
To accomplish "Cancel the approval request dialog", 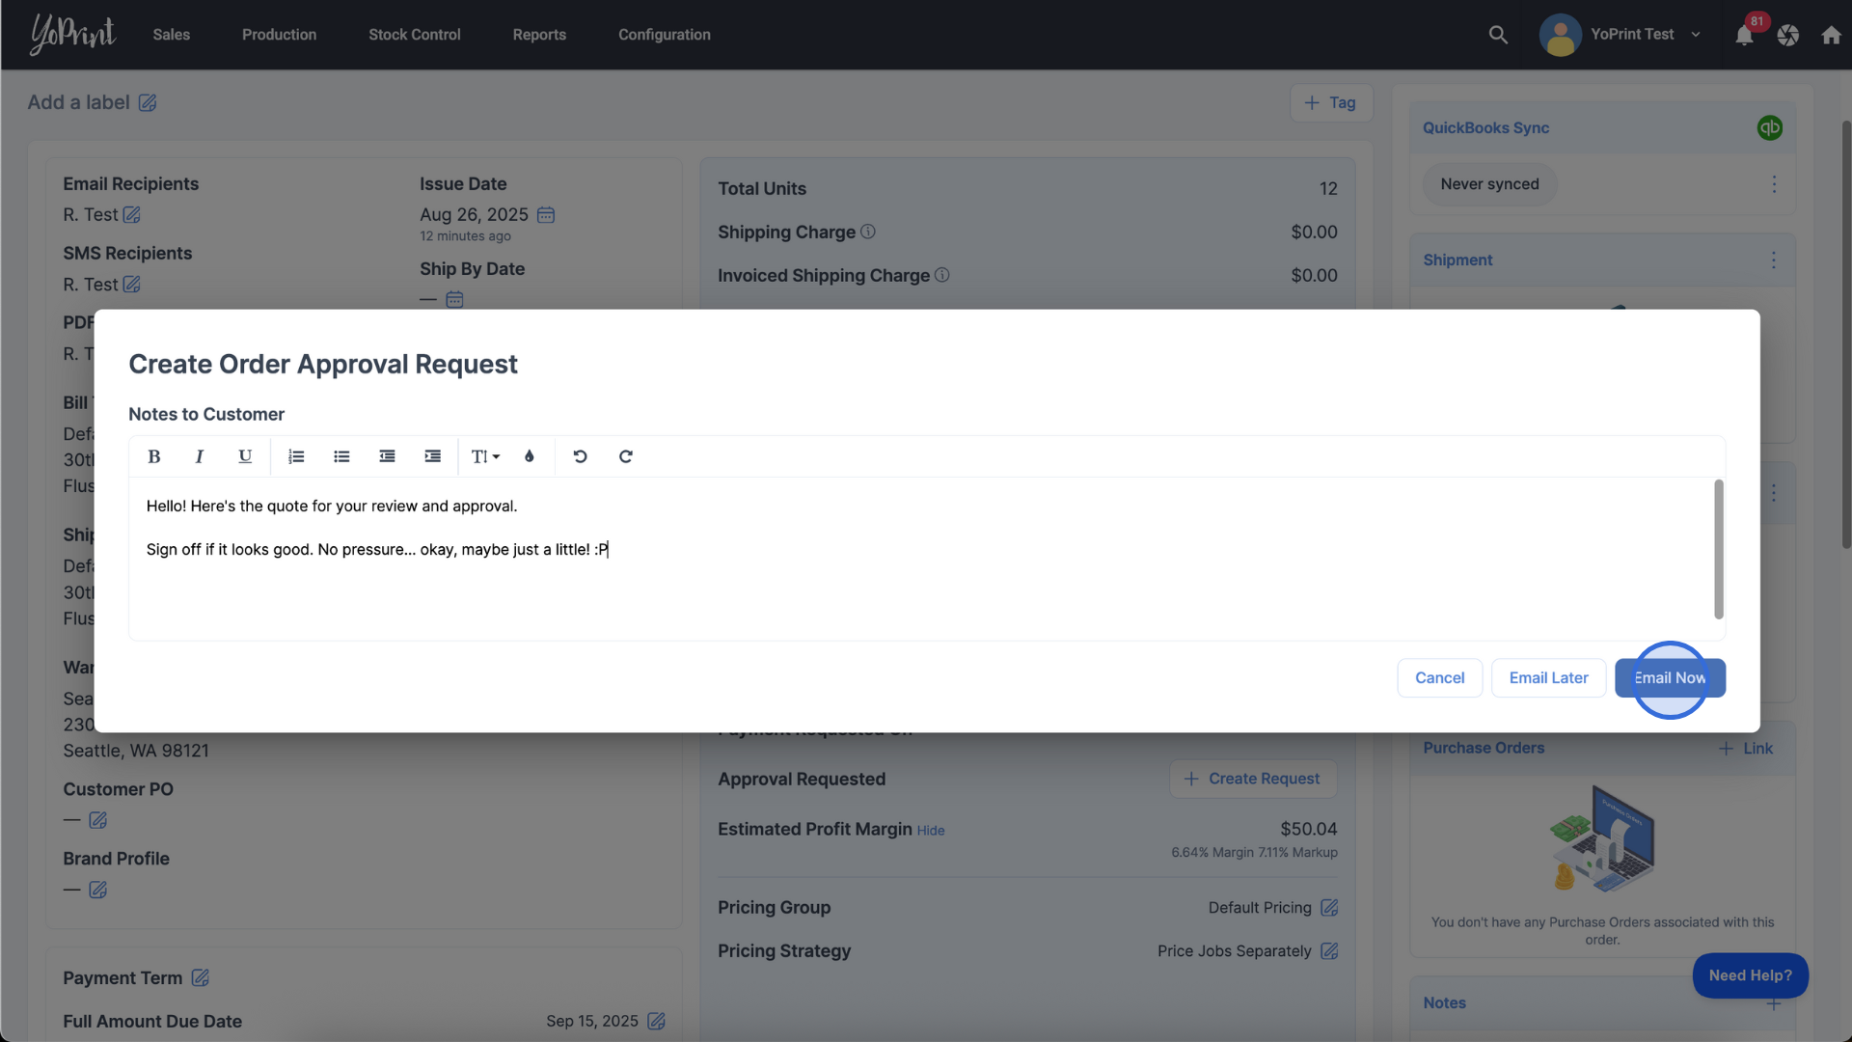I will (x=1438, y=678).
